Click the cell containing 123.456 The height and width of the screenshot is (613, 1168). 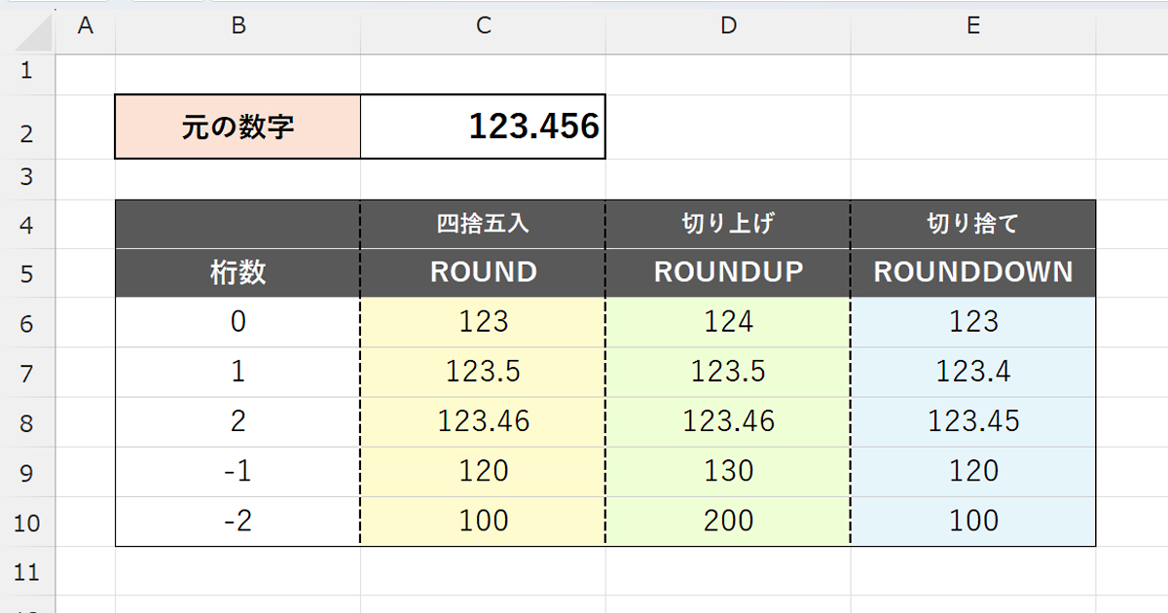click(483, 126)
